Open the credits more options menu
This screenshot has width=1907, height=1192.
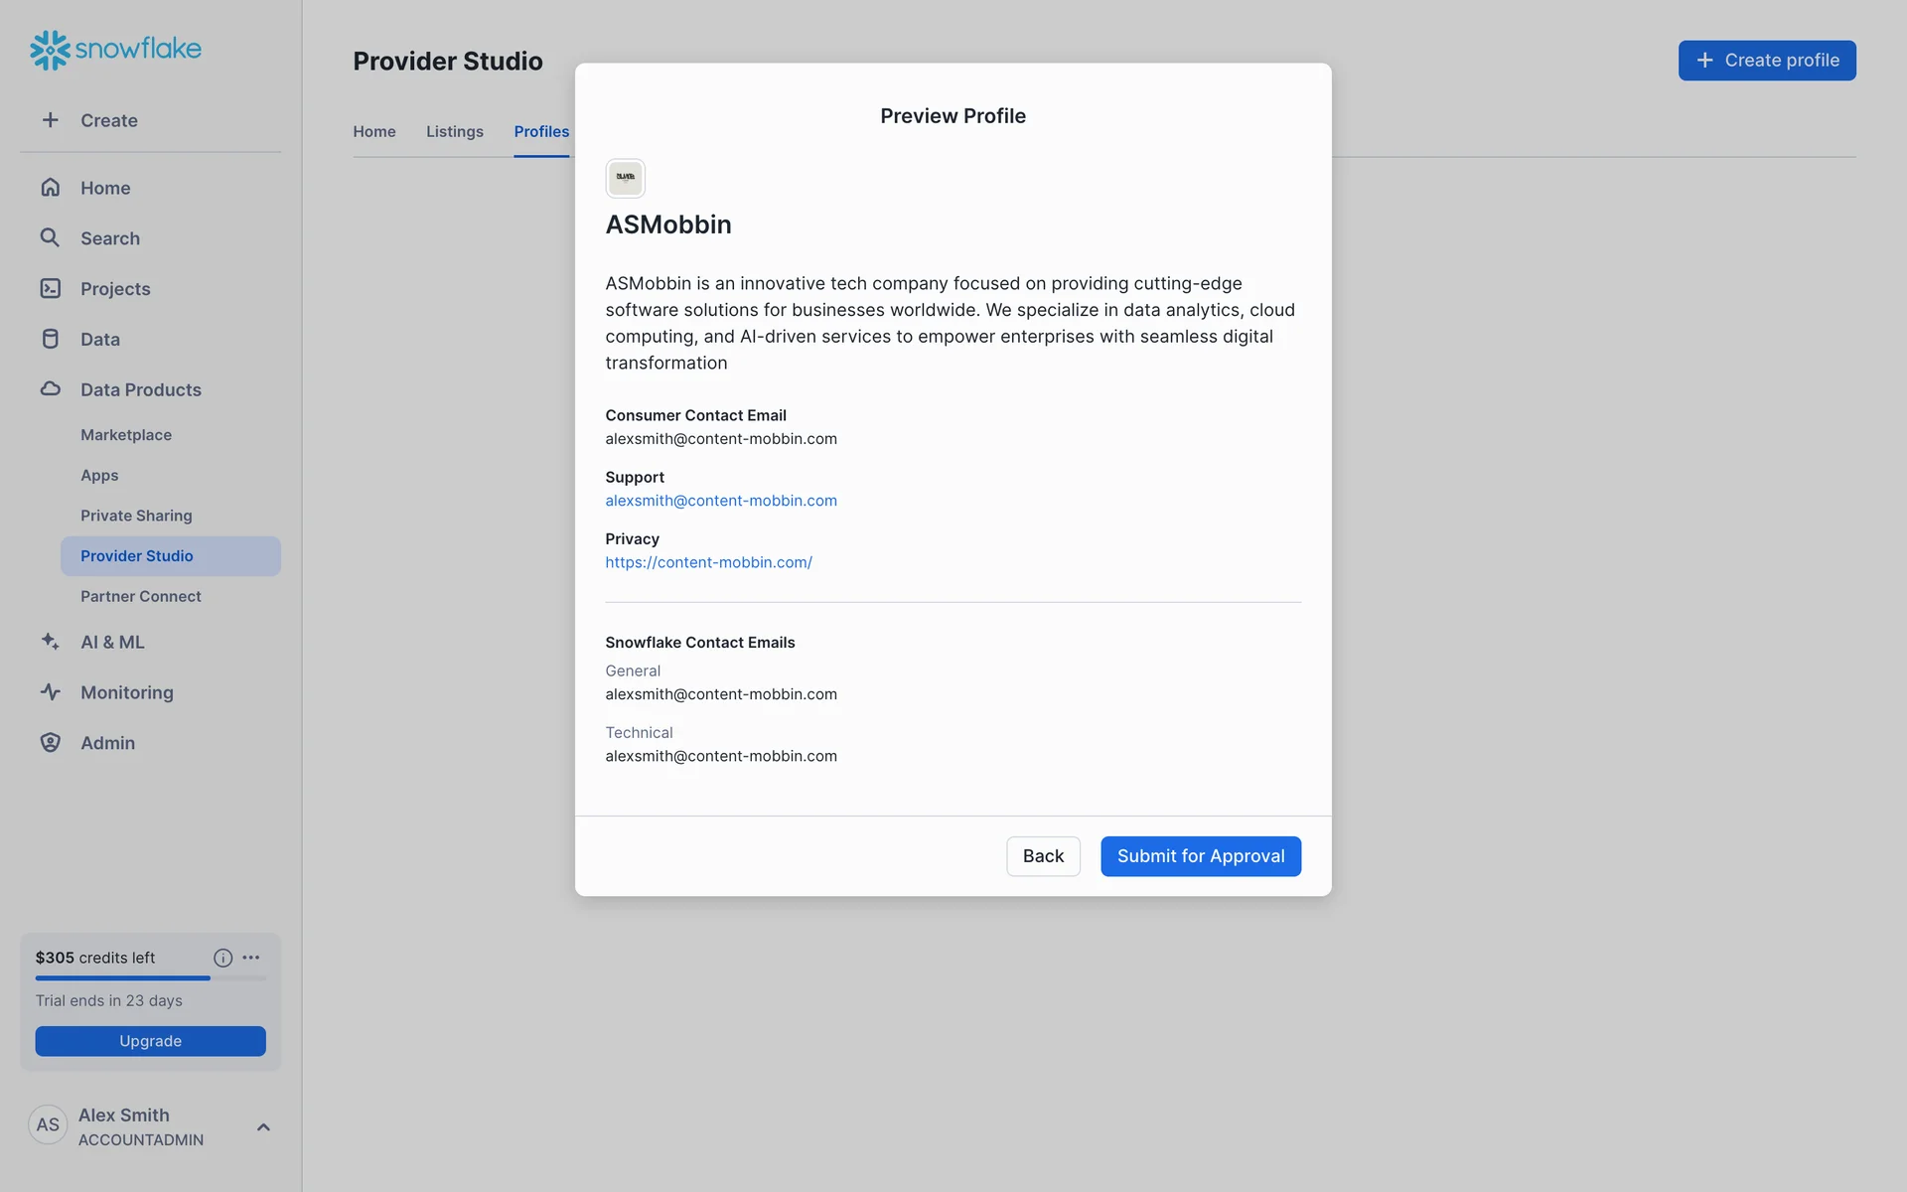pyautogui.click(x=251, y=958)
